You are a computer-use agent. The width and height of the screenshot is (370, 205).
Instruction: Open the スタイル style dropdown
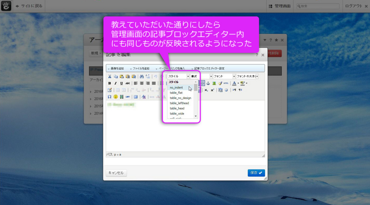tap(178, 76)
